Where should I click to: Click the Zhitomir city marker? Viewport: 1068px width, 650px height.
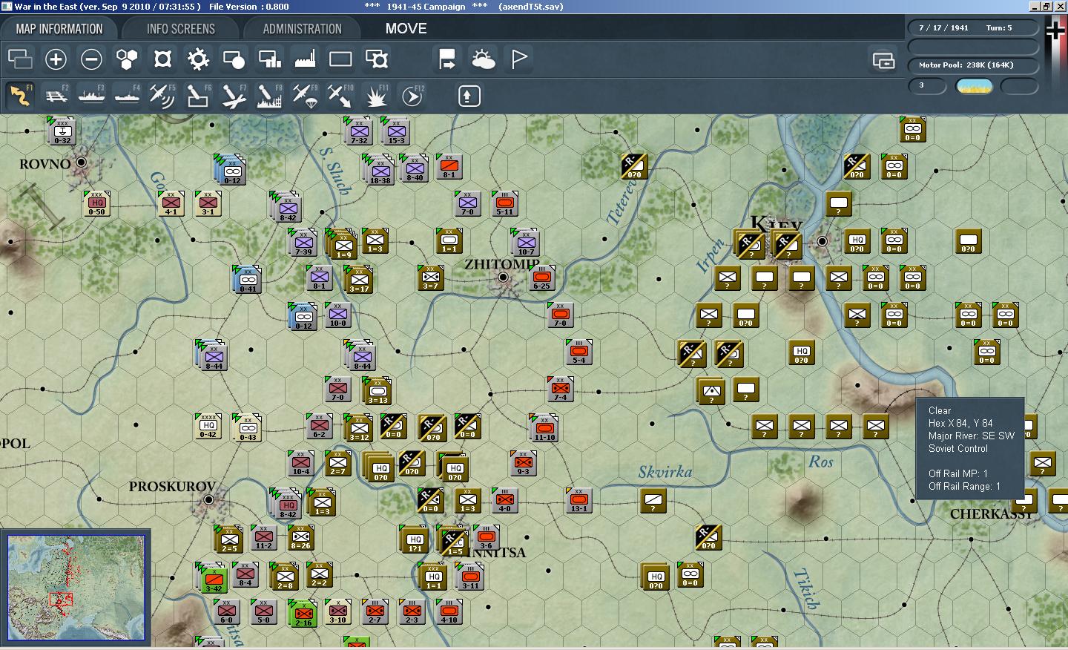pyautogui.click(x=504, y=278)
